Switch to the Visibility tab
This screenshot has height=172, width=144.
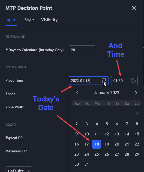(x=49, y=20)
